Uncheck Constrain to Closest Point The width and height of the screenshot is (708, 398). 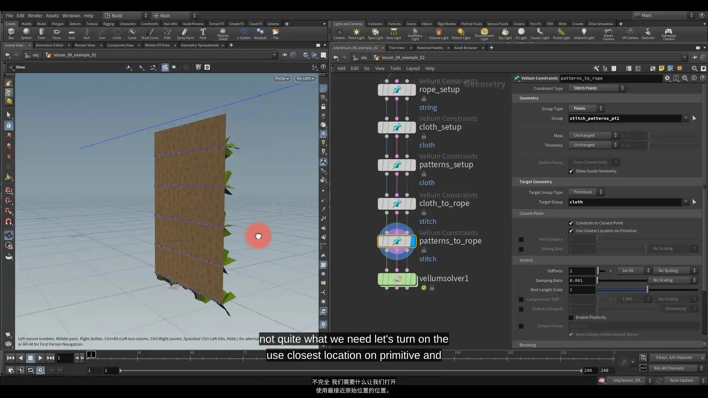click(x=571, y=223)
